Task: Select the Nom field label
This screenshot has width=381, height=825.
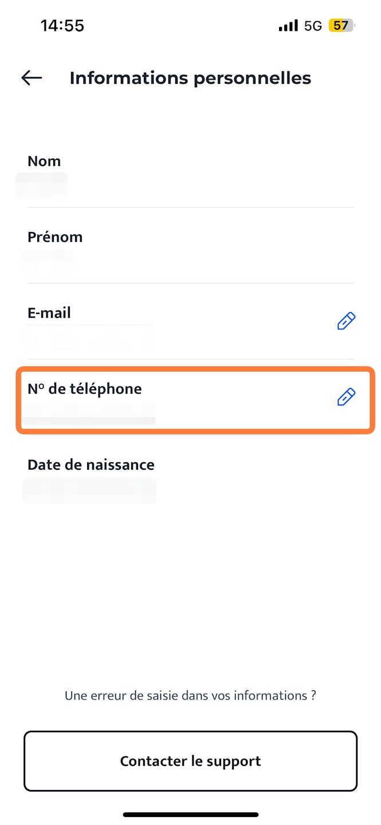Action: point(44,162)
